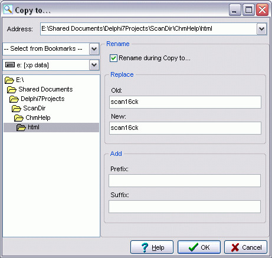Click the Cancel button
272x258 pixels.
click(x=245, y=247)
